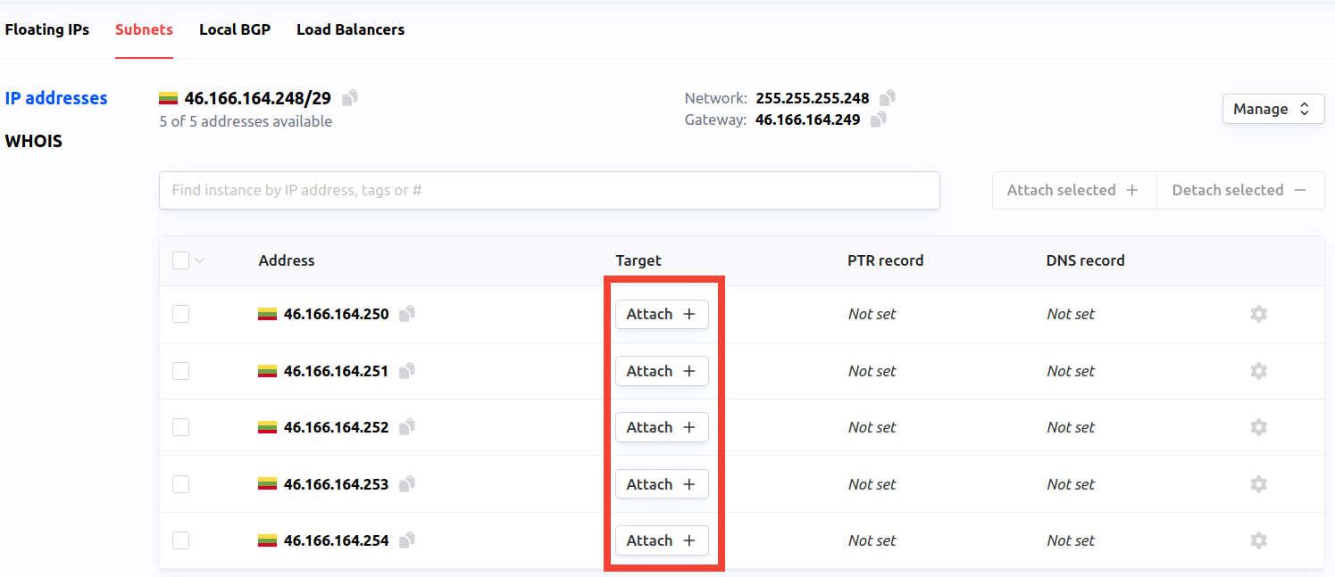Toggle the select-all checkbox in table header
Screen dimensions: 1335x577
(181, 260)
